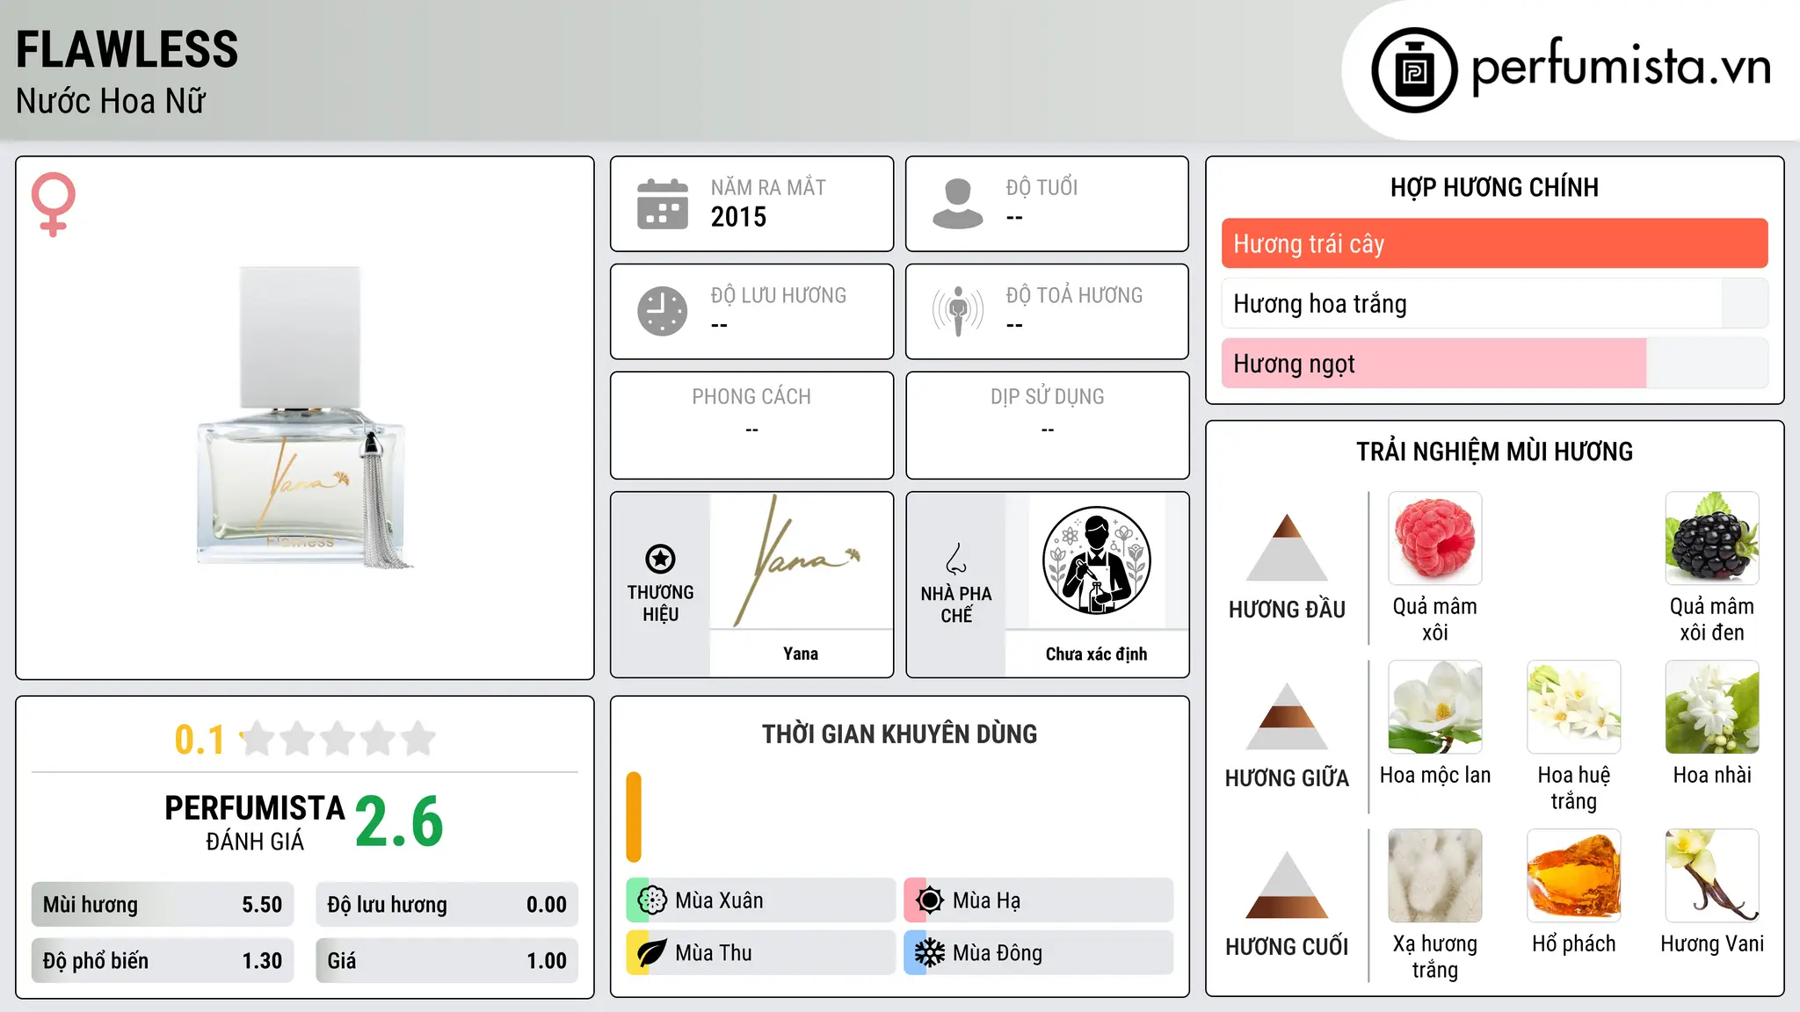This screenshot has height=1012, width=1800.
Task: Click the Mùi hương 5.50 score row
Action: tap(163, 905)
